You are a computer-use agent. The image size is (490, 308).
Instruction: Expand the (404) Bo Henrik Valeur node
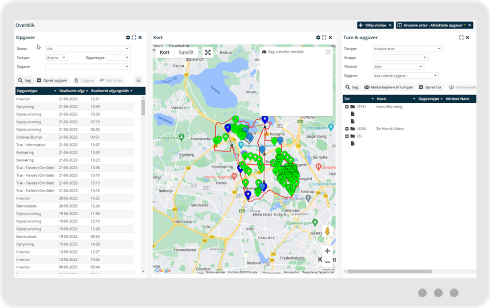point(347,129)
